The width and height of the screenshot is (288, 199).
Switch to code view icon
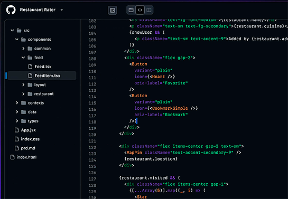(x=140, y=10)
